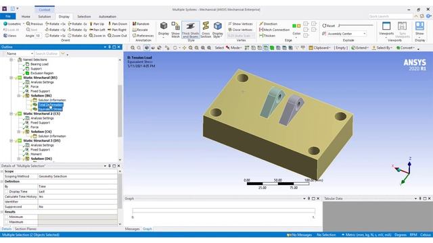Click the Isometric view icon
433x243 pixels.
tap(5, 24)
